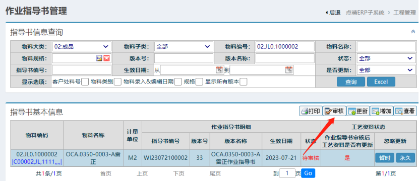
Task: Click the 查看 view toolbar button
Action: 405,111
